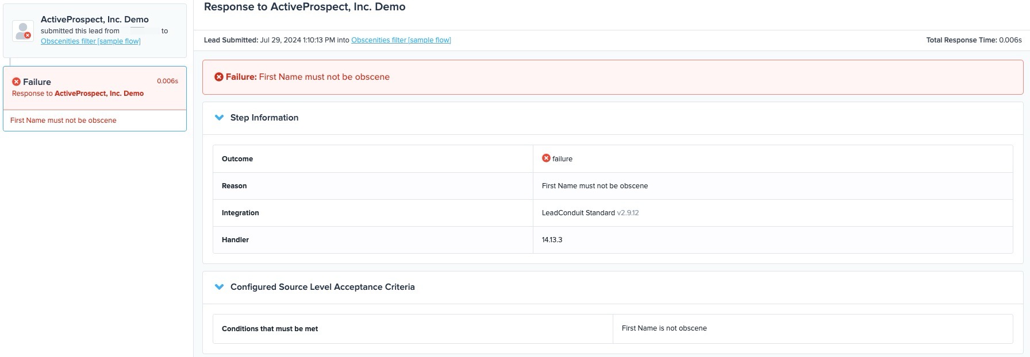Viewport: 1030px width, 357px height.
Task: Click the 'failure' outcome value text
Action: coord(562,159)
